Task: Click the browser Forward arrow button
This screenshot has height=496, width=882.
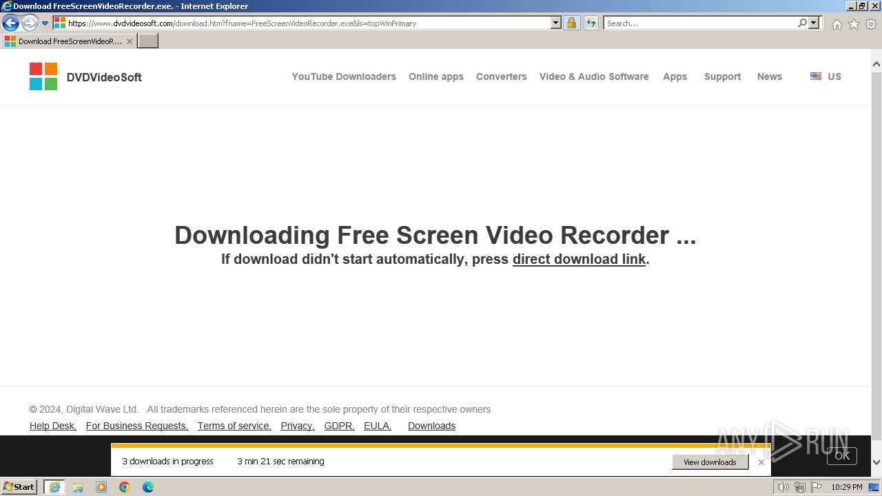Action: 30,23
